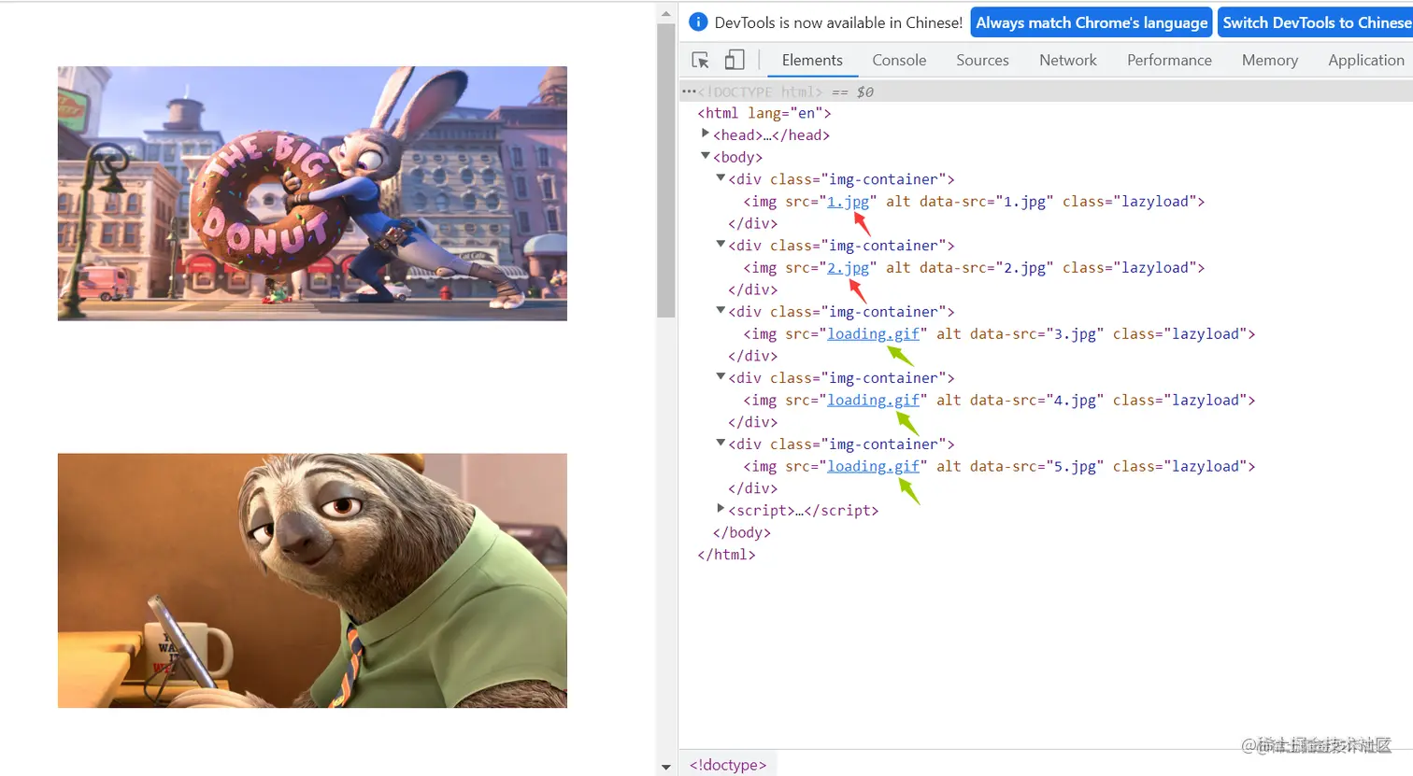
Task: Toggle the device toolbar icon
Action: tap(735, 60)
